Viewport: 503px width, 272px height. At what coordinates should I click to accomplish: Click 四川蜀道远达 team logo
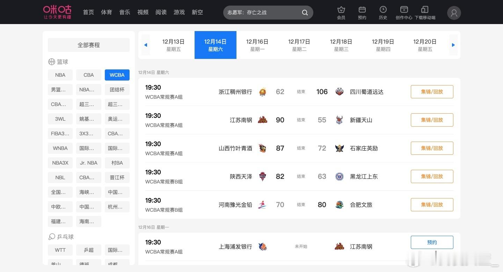pyautogui.click(x=339, y=92)
